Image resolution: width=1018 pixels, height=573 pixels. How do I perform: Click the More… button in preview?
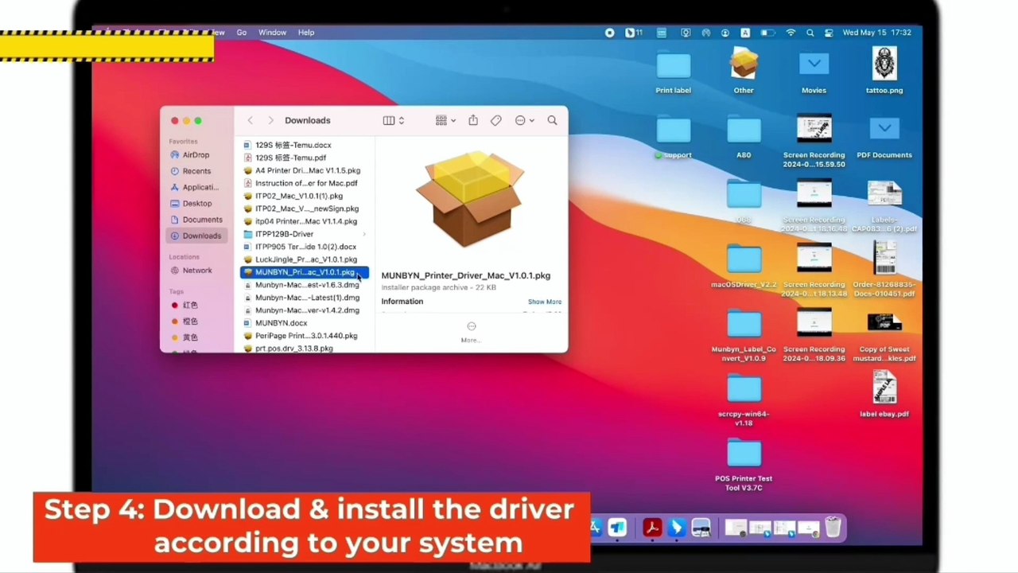click(x=471, y=333)
